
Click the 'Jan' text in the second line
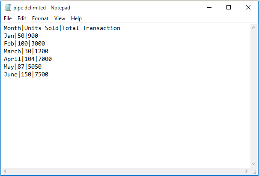[x=9, y=36]
